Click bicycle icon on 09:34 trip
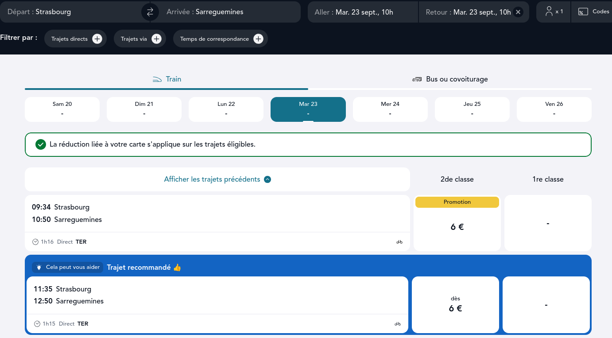Screen dimensions: 612x338 [399, 242]
